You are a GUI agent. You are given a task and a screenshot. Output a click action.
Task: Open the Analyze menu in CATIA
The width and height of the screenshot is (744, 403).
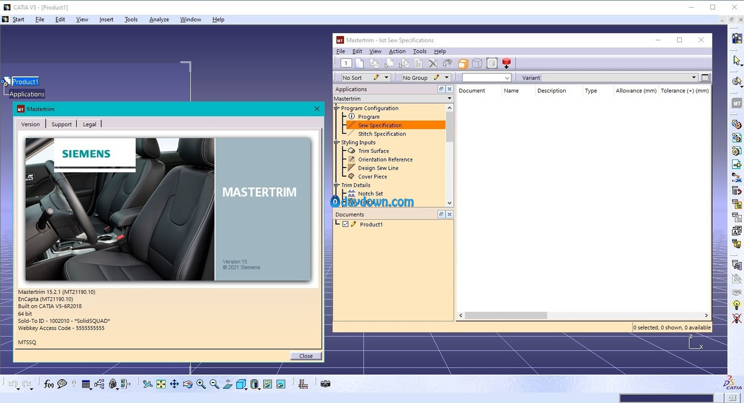[159, 19]
